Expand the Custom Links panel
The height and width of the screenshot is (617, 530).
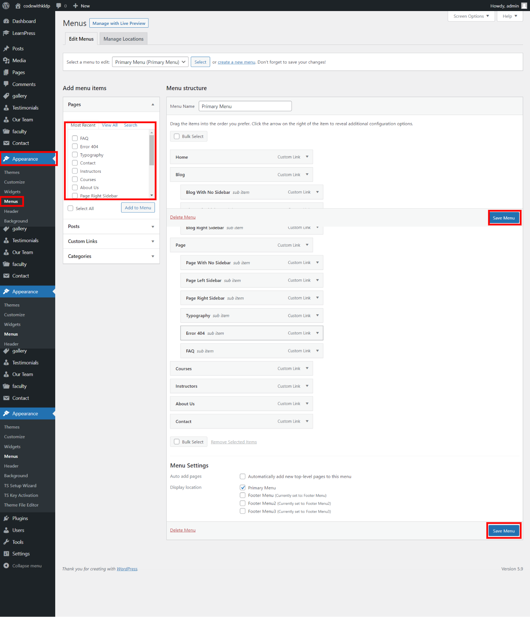111,241
